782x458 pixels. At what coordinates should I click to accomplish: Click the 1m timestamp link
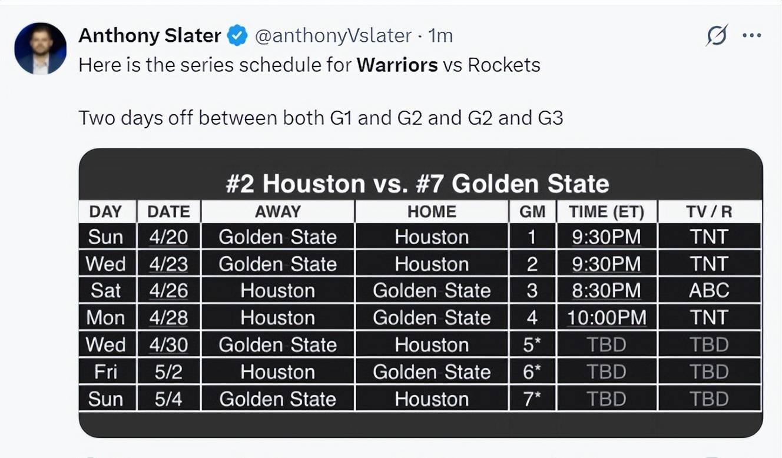coord(440,36)
